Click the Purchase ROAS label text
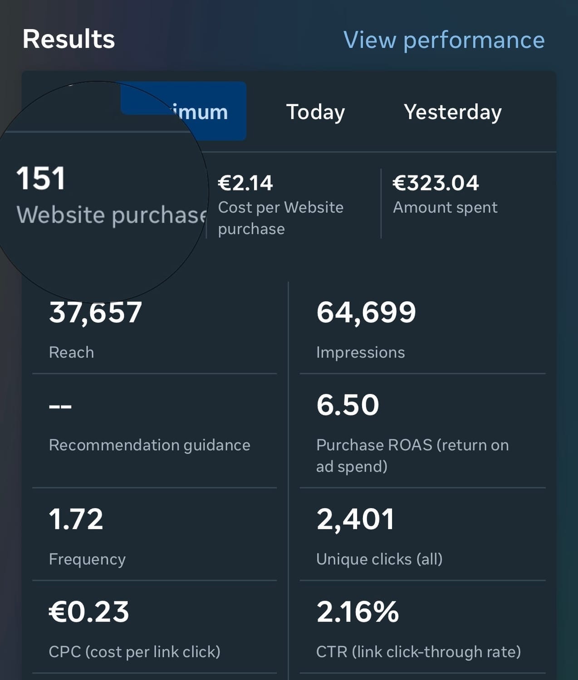Screen dimensions: 578x680 coord(412,455)
